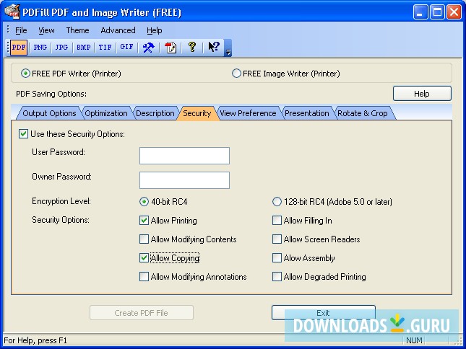Select 40-bit RC4 encryption
The width and height of the screenshot is (466, 349).
tap(144, 202)
